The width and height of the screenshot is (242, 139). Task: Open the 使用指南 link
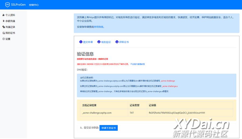98,27
